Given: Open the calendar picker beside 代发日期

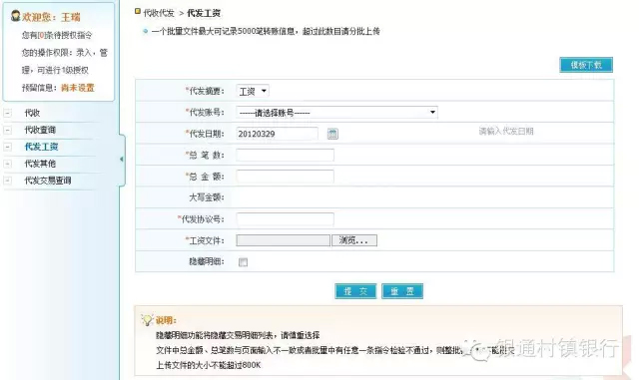Looking at the screenshot, I should pos(332,134).
